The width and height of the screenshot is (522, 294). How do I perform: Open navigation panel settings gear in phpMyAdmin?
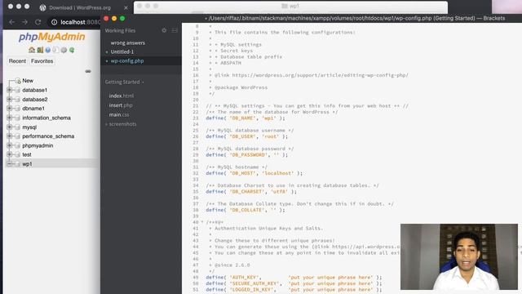click(x=64, y=50)
